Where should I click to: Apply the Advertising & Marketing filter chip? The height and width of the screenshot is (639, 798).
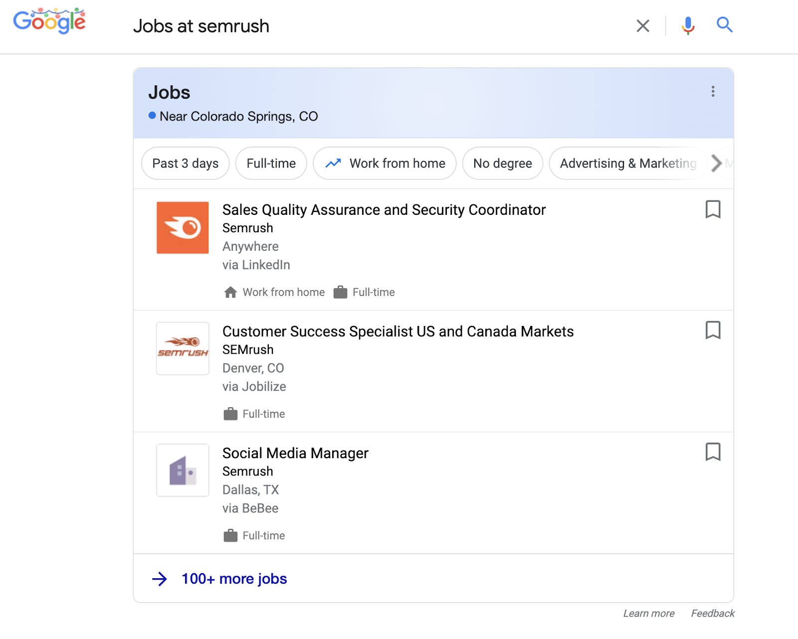point(628,163)
